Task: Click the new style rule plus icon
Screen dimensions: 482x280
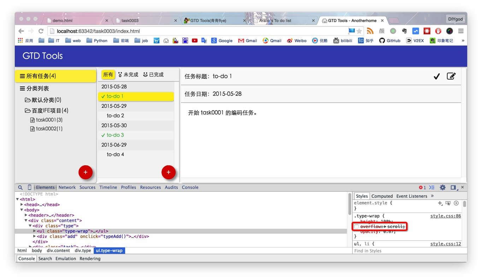Action: (x=440, y=203)
